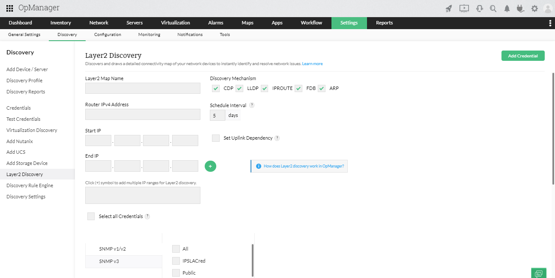Enable Set Uplink Dependency checkbox
555x278 pixels.
216,138
